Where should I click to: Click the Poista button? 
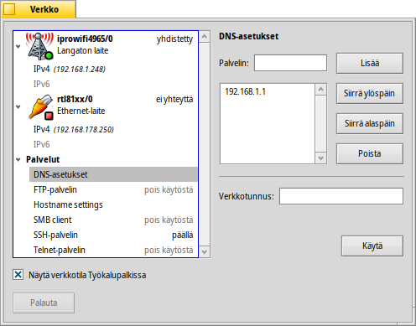coord(370,153)
